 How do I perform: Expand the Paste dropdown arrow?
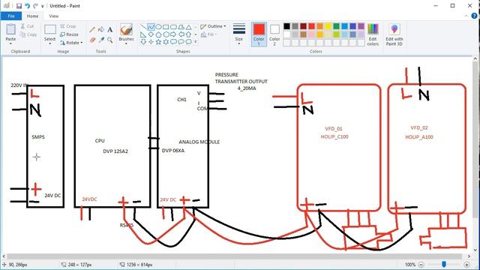pyautogui.click(x=10, y=43)
